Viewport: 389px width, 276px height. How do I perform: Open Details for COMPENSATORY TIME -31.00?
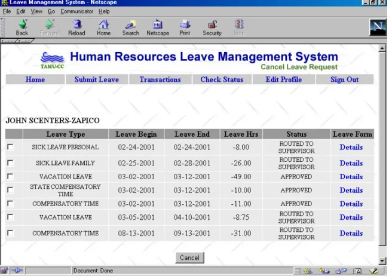click(x=351, y=234)
